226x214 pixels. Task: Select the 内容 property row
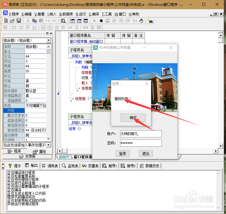(25, 110)
